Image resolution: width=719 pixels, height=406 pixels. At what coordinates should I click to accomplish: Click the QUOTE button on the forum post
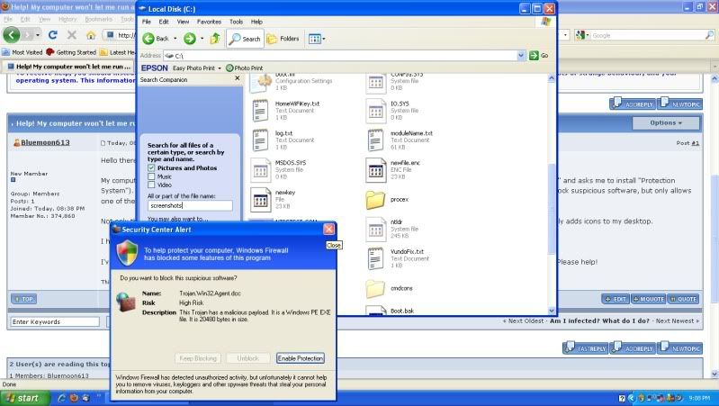point(683,299)
